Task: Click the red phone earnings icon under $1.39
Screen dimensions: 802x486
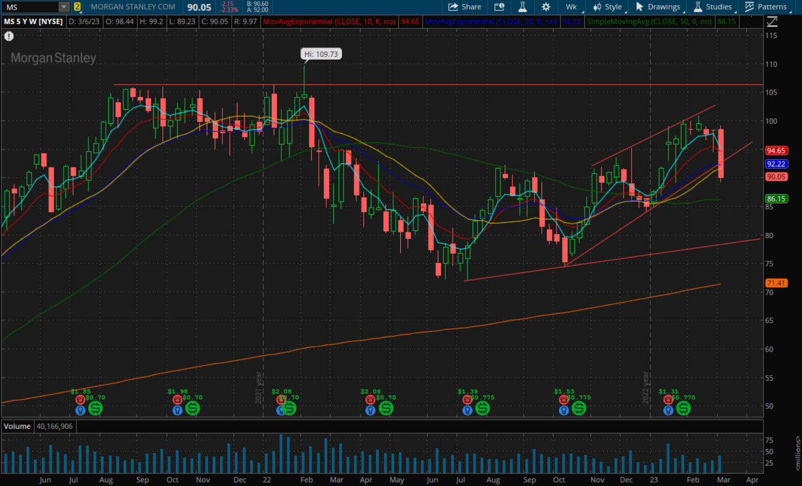Action: (467, 400)
